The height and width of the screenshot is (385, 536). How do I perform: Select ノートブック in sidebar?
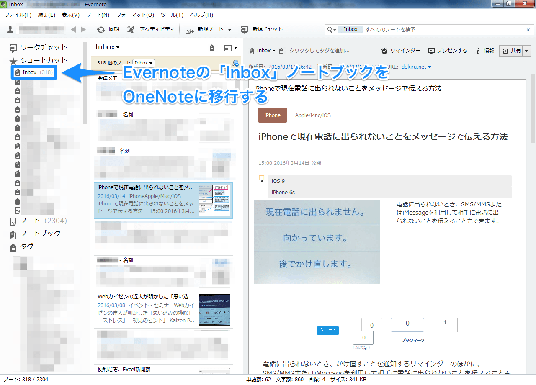36,234
